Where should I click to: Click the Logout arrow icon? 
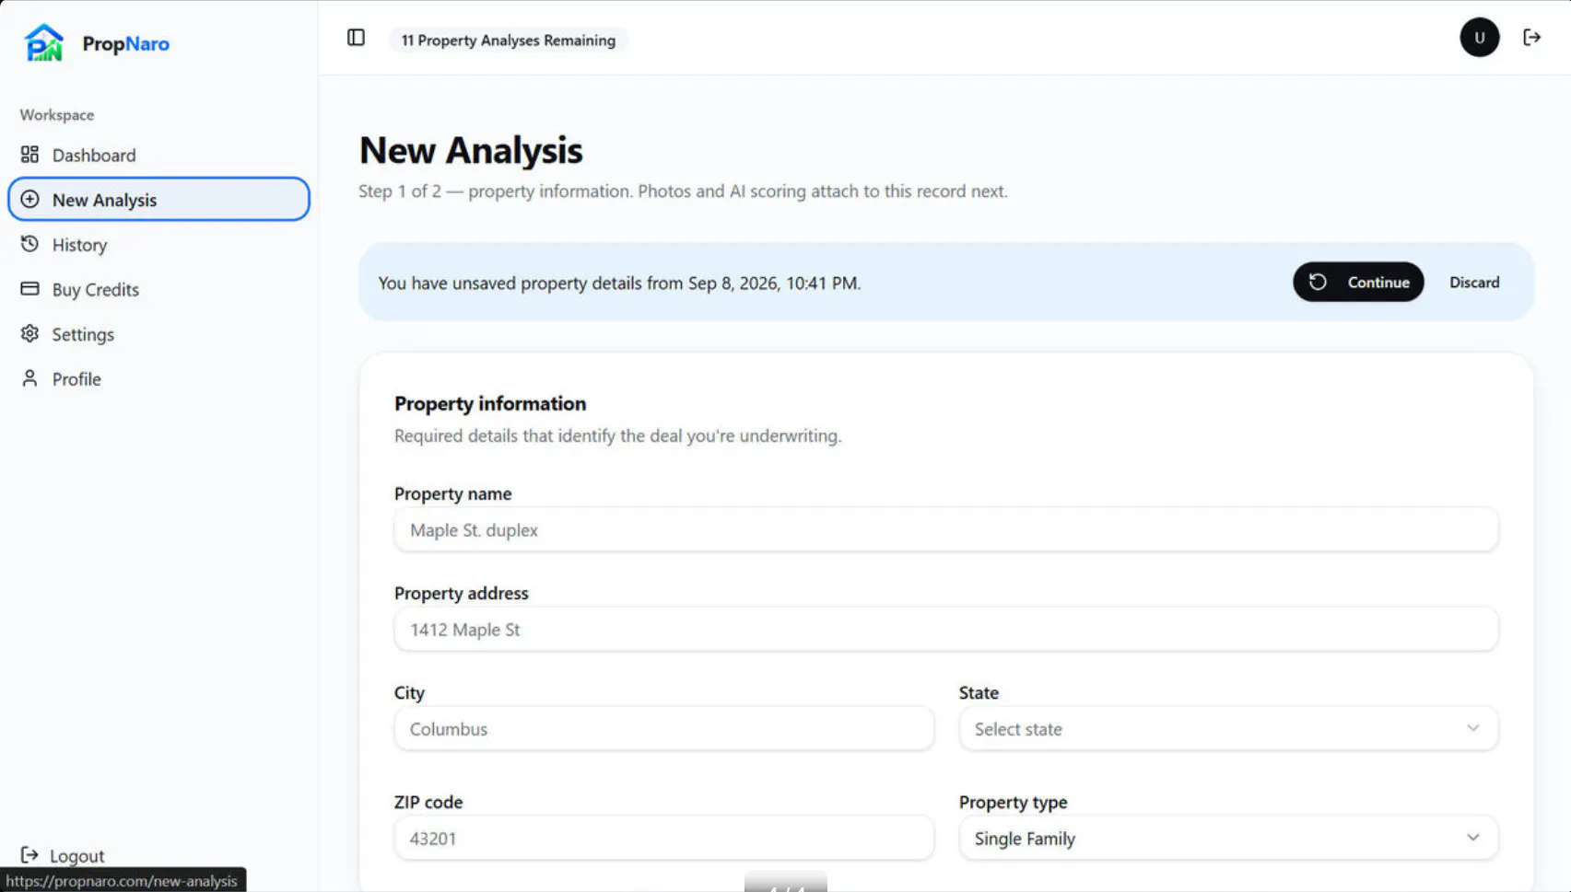click(29, 855)
